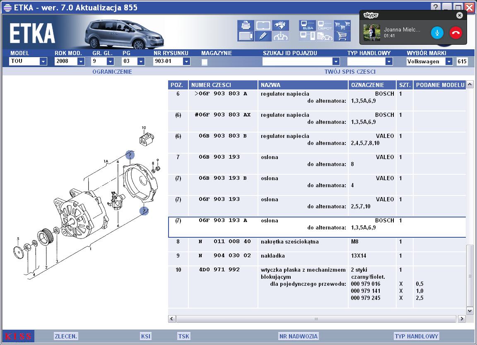
Task: Select the pencil edit icon
Action: coord(263,36)
